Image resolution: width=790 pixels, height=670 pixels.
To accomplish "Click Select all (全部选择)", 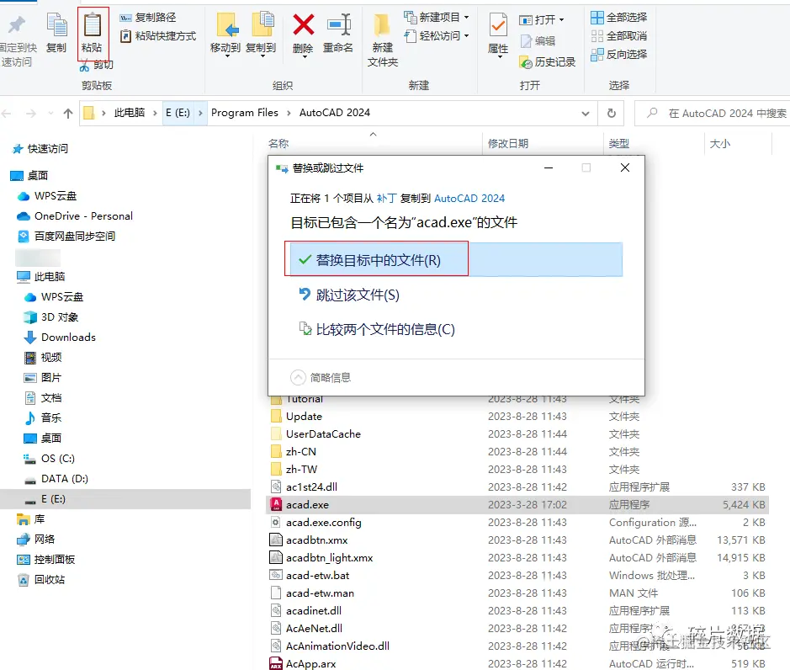I will click(x=619, y=18).
